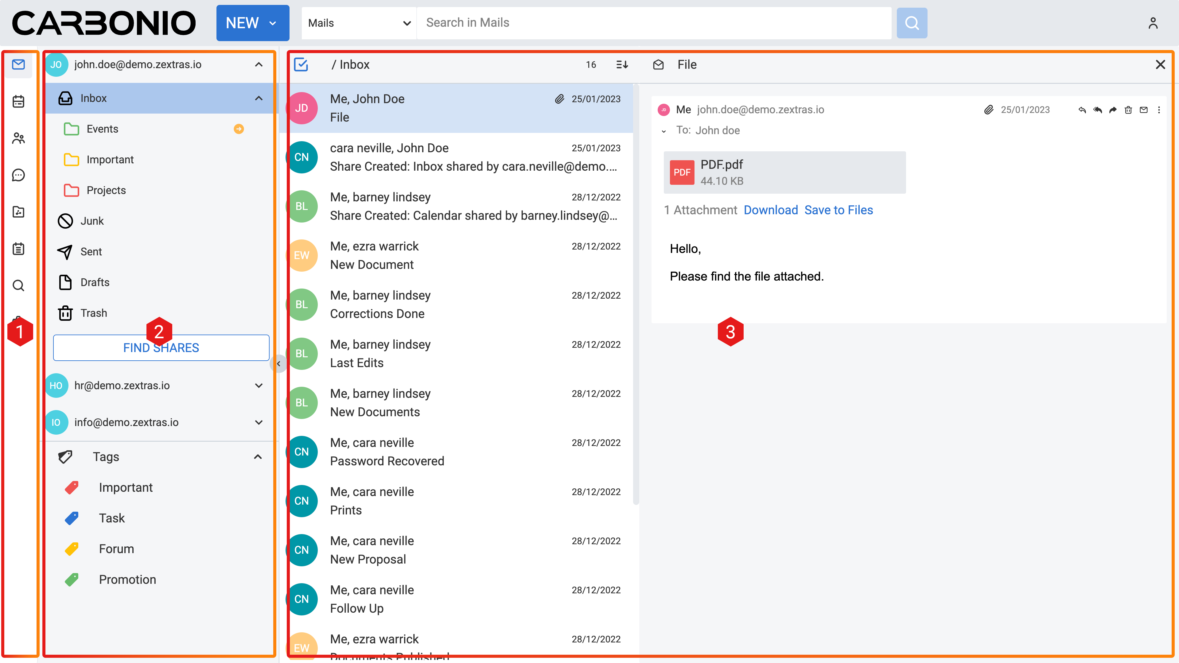The image size is (1179, 663).
Task: Click the Reply arrow icon
Action: (x=1082, y=110)
